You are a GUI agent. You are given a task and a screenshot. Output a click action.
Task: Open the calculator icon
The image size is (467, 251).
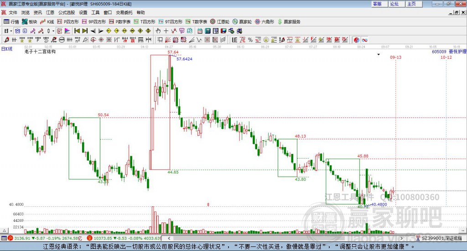click(x=208, y=31)
